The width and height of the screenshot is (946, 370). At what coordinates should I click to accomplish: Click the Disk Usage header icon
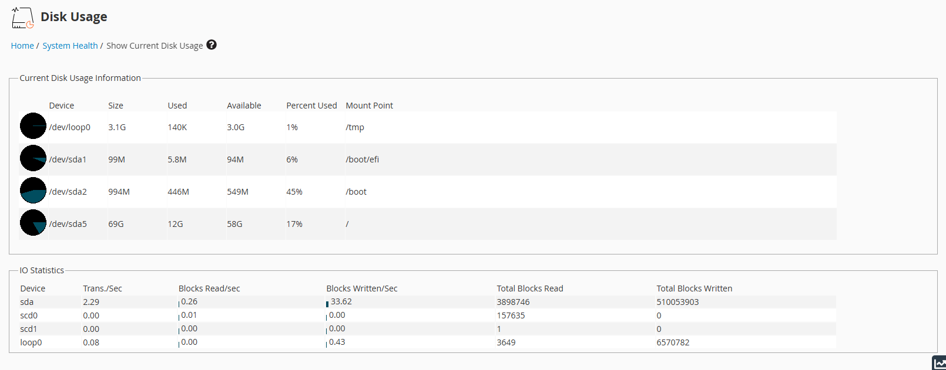[x=23, y=18]
